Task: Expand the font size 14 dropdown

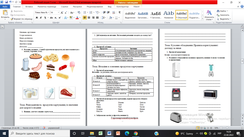Action: pos(58,12)
